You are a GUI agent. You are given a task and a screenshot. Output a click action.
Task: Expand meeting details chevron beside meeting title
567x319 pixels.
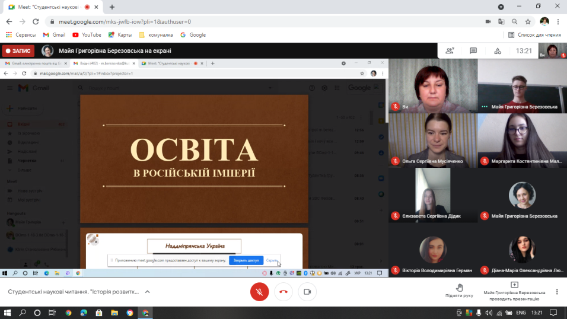[x=148, y=292]
